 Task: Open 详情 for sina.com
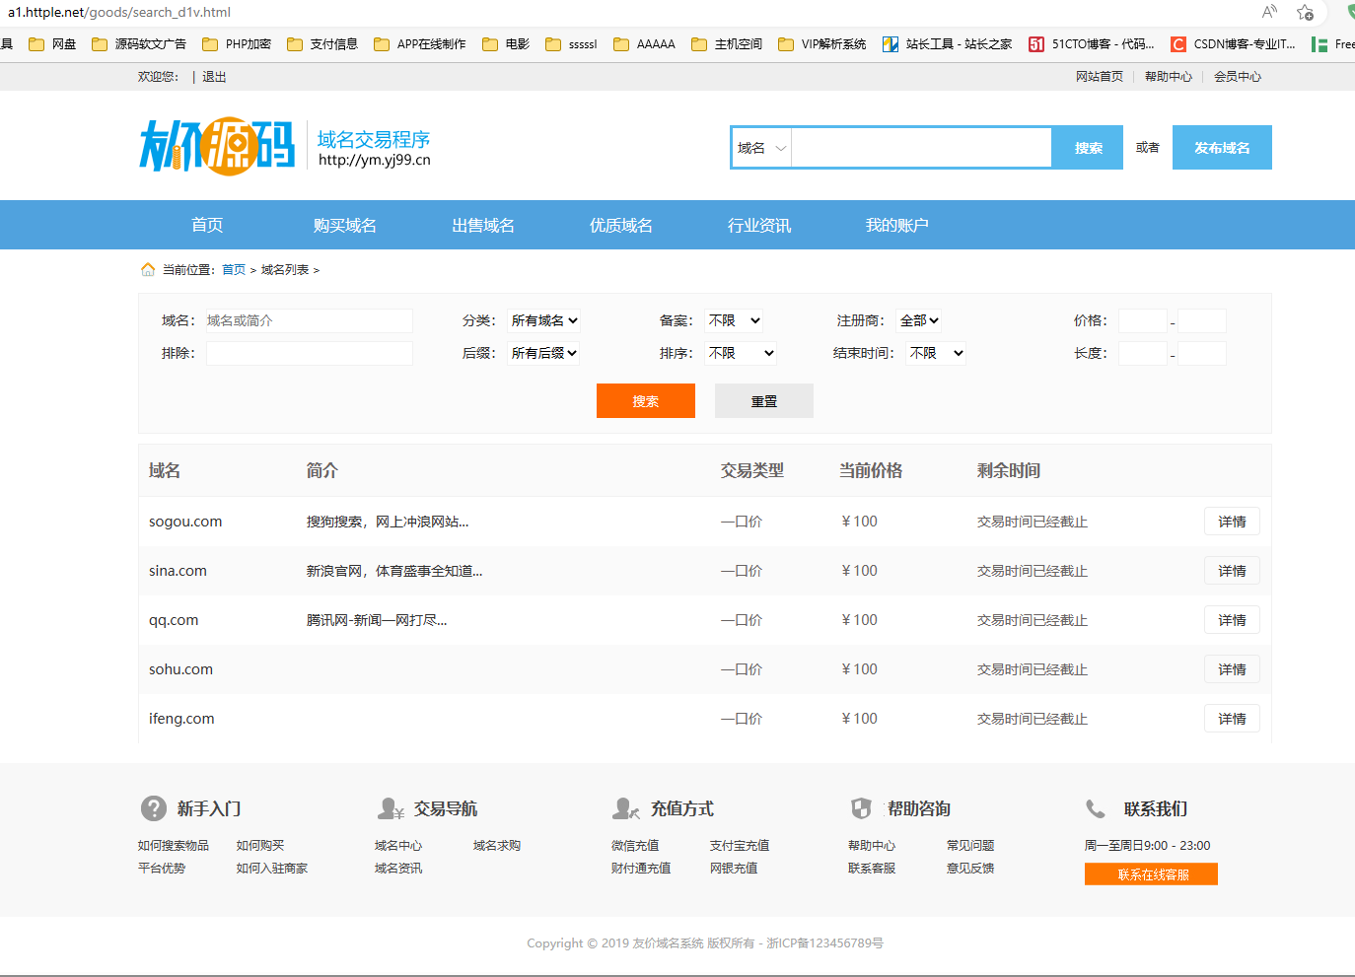1232,571
